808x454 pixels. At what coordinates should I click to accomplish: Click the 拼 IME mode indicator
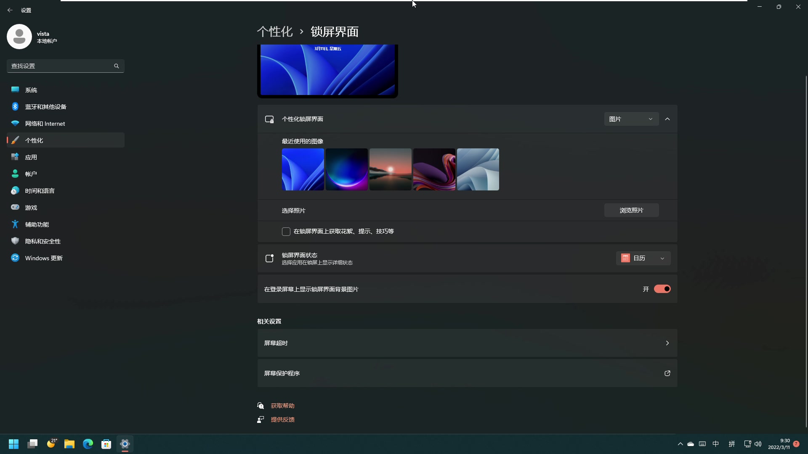coord(732,444)
